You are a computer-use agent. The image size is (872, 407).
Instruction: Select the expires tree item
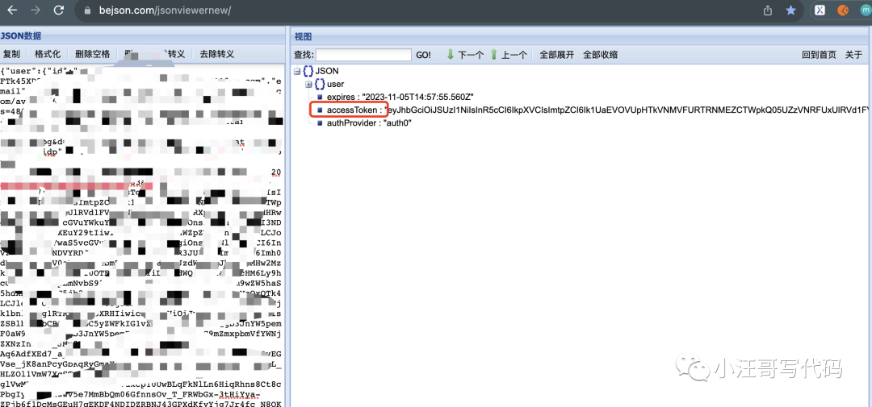[345, 97]
